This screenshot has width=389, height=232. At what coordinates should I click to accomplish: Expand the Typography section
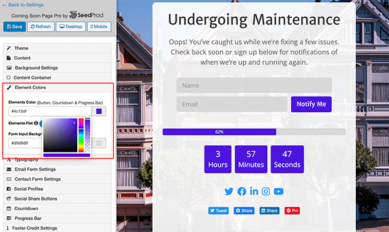click(57, 160)
